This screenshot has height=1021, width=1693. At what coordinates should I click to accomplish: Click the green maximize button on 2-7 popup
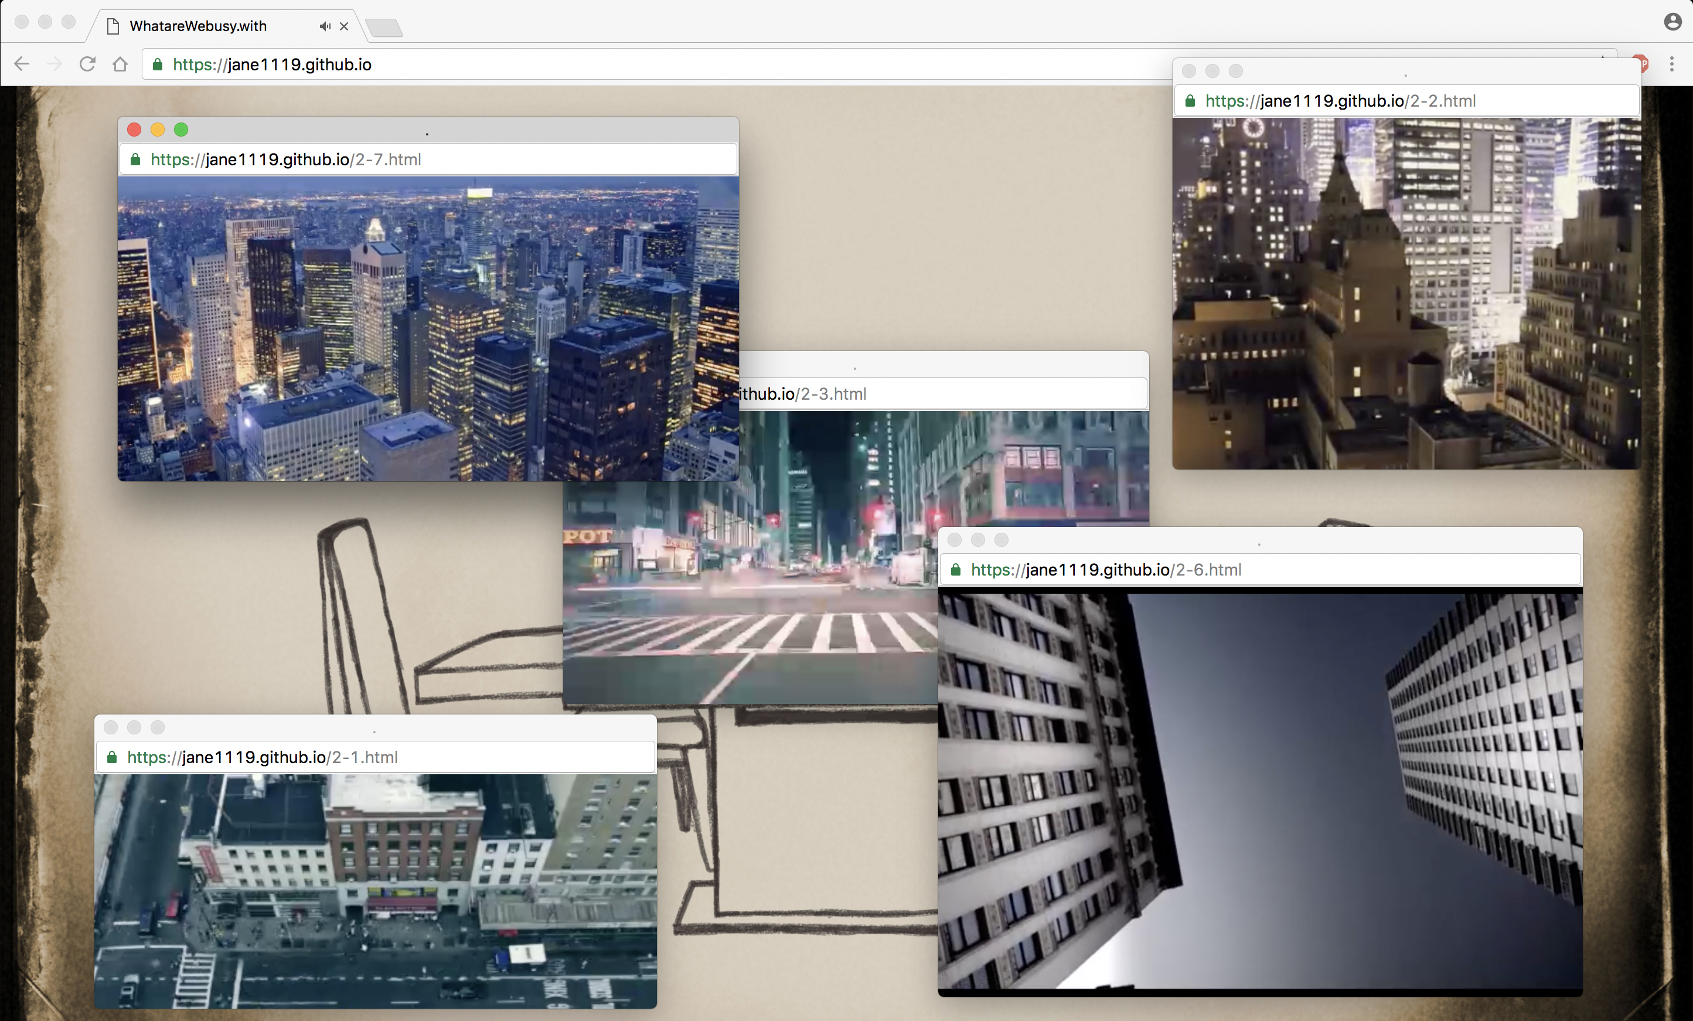tap(182, 130)
